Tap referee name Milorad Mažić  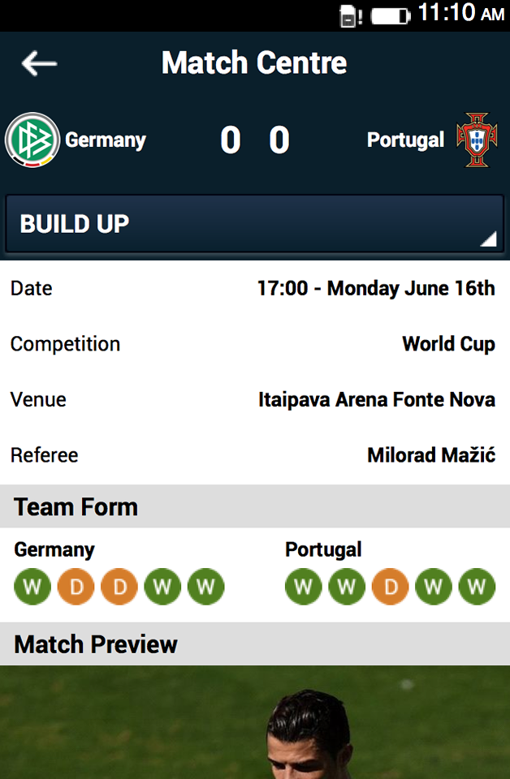(x=431, y=455)
